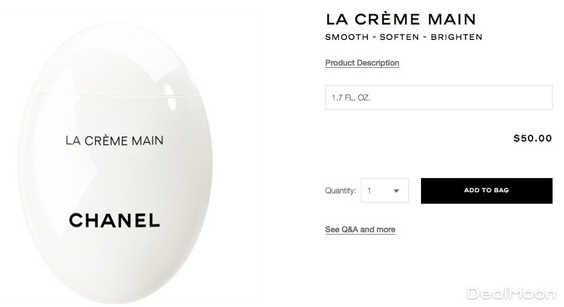The image size is (564, 307).
Task: Click the LA CRÈME MAIN label on jar
Action: (114, 140)
